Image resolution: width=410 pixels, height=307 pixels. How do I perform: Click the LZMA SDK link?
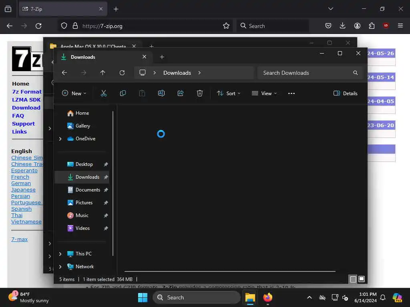pyautogui.click(x=26, y=100)
